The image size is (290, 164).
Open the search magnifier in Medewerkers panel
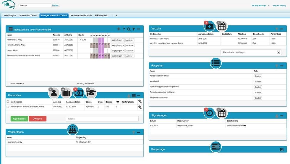tap(129, 29)
